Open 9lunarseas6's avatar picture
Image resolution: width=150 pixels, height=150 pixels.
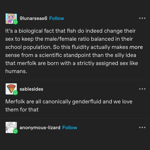10,17
